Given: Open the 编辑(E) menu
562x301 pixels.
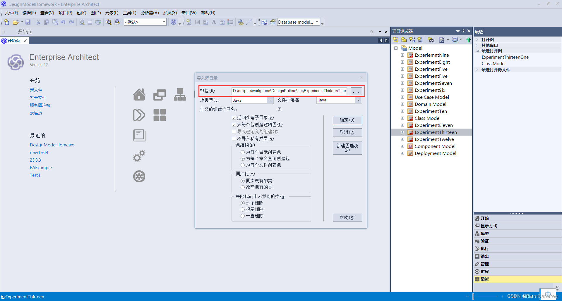Looking at the screenshot, I should [29, 13].
